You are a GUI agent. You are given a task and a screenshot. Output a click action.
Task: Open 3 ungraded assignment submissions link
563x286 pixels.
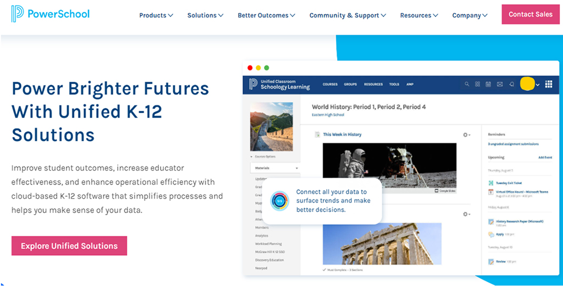click(513, 144)
